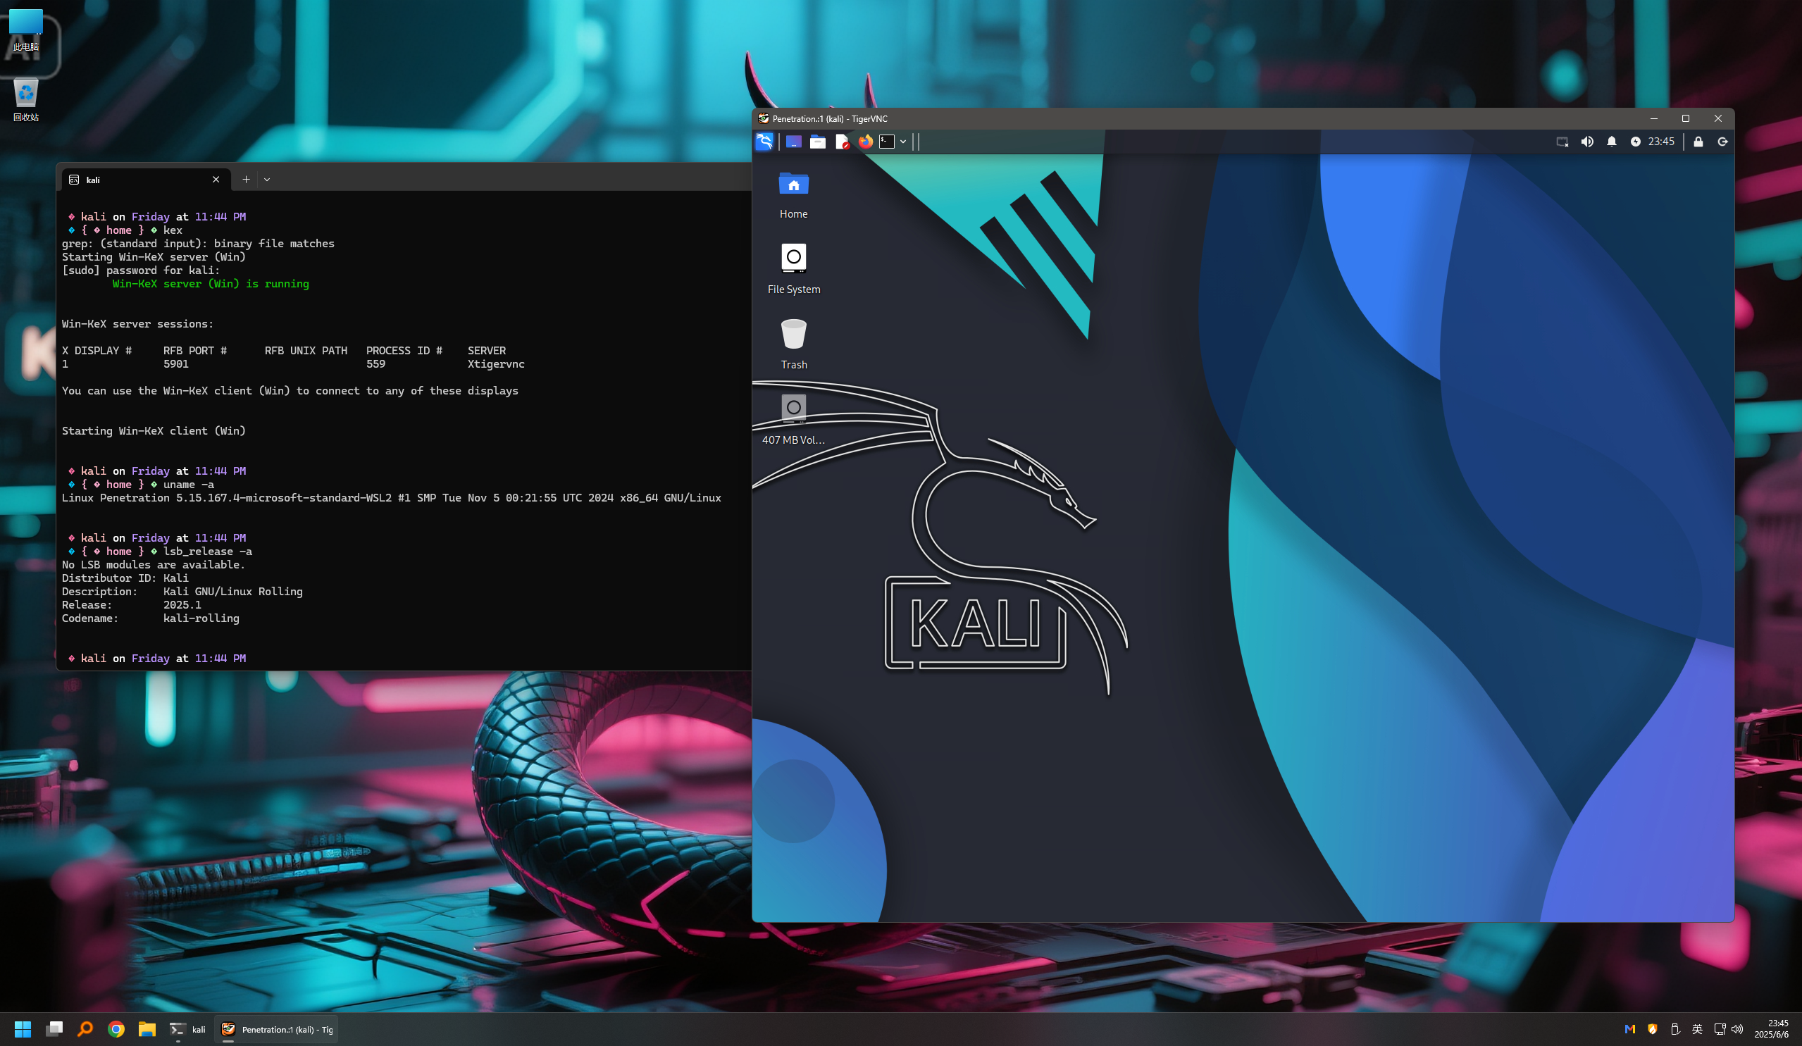Switch to Penetration TigerVNC taskbar button
This screenshot has height=1046, width=1802.
pos(277,1029)
